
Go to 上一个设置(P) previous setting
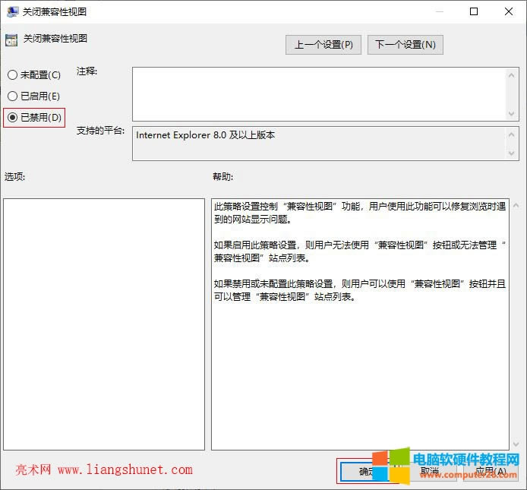[323, 45]
